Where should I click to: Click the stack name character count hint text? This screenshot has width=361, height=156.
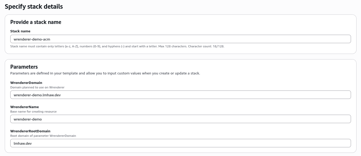click(117, 46)
